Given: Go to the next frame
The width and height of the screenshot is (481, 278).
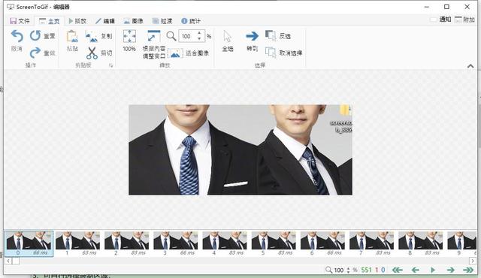Looking at the screenshot, I should tap(451, 270).
